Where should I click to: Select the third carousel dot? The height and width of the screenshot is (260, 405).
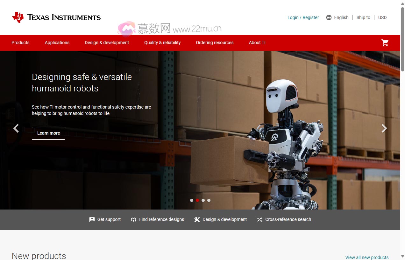(203, 200)
